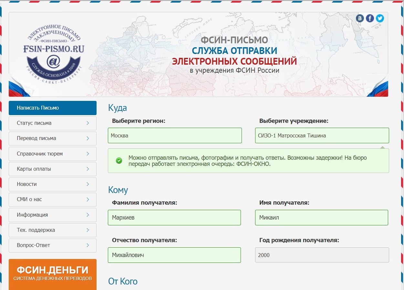This screenshot has width=404, height=290.
Task: Click the green info message about ФСИН-ОКНО
Action: click(x=248, y=161)
